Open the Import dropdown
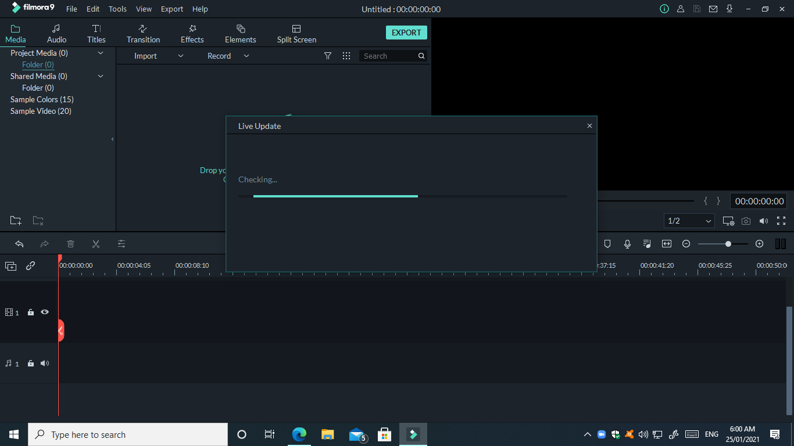The height and width of the screenshot is (446, 794). pyautogui.click(x=158, y=56)
